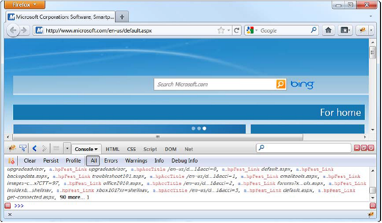The width and height of the screenshot is (382, 223).
Task: Toggle command editor red icon at right
Action: tap(373, 206)
